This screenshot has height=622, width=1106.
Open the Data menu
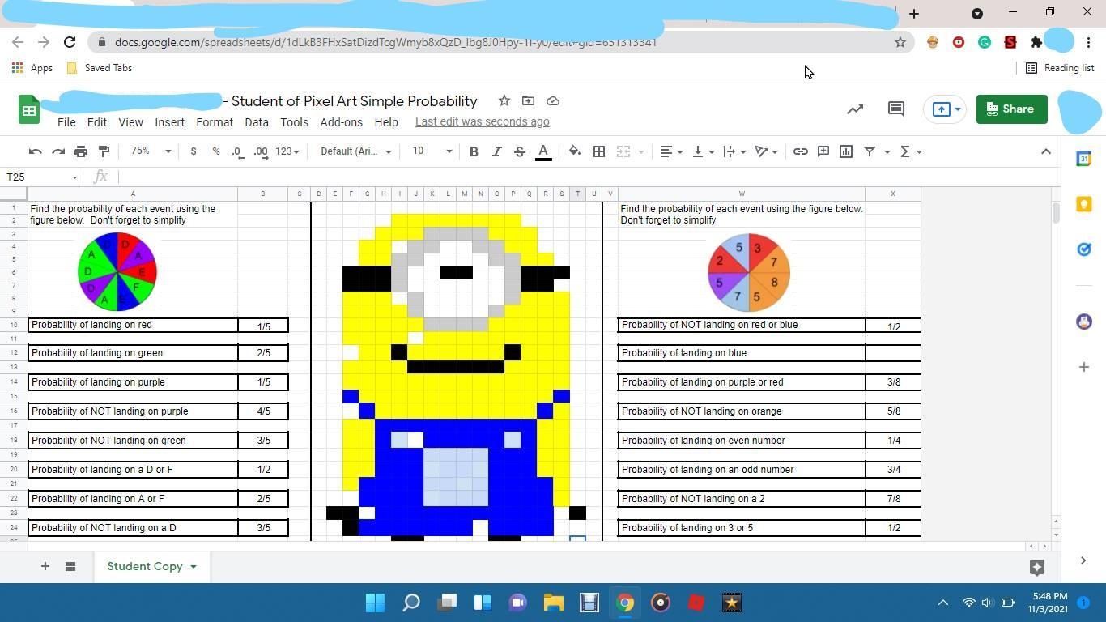point(257,122)
